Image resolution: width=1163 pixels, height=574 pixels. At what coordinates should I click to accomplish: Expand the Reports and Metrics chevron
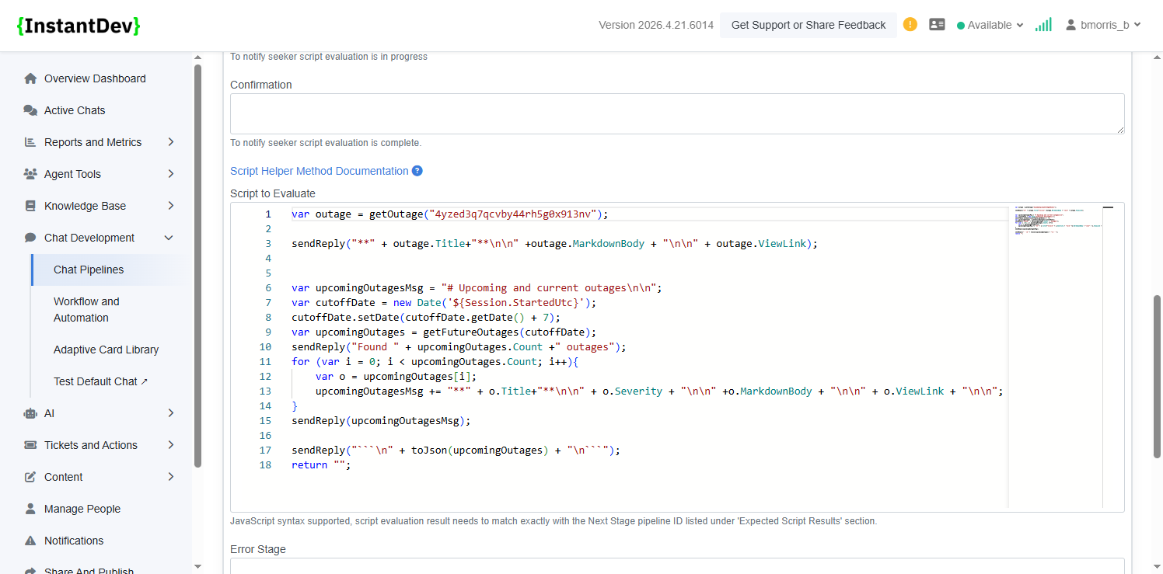171,142
